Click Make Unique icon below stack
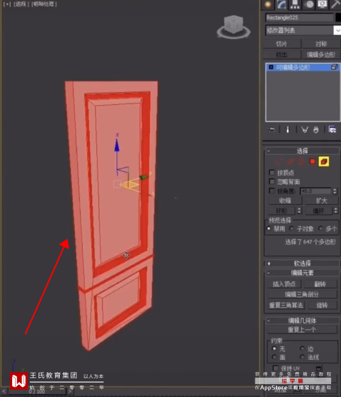Image resolution: width=341 pixels, height=397 pixels. (x=305, y=130)
